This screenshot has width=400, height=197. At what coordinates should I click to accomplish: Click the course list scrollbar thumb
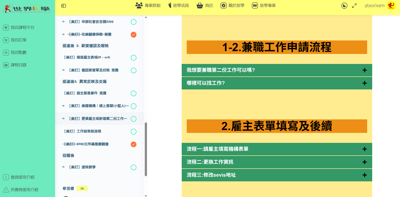pyautogui.click(x=146, y=149)
